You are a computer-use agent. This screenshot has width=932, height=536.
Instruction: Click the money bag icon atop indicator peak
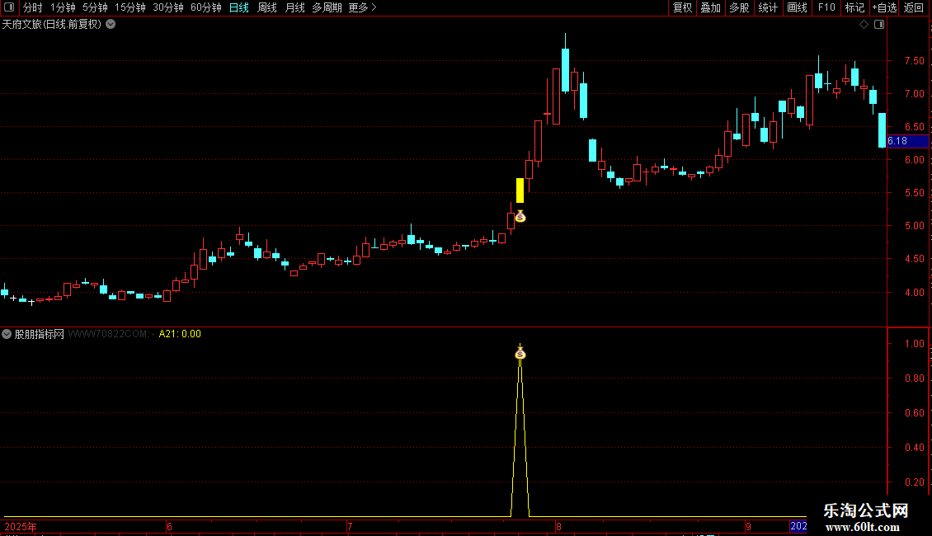tap(520, 354)
